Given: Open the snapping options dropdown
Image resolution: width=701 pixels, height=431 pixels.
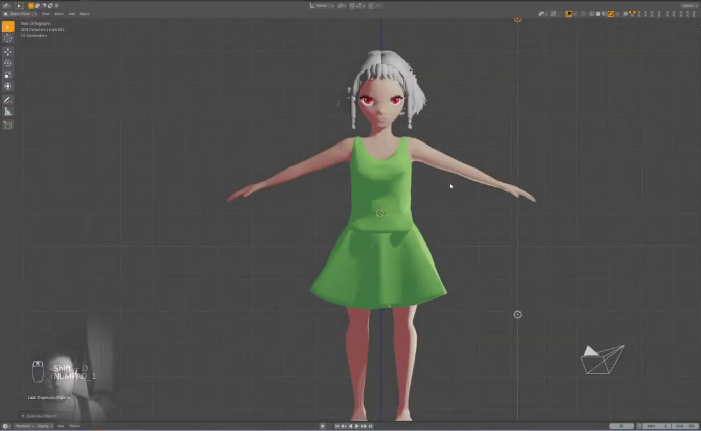Looking at the screenshot, I should pyautogui.click(x=360, y=6).
